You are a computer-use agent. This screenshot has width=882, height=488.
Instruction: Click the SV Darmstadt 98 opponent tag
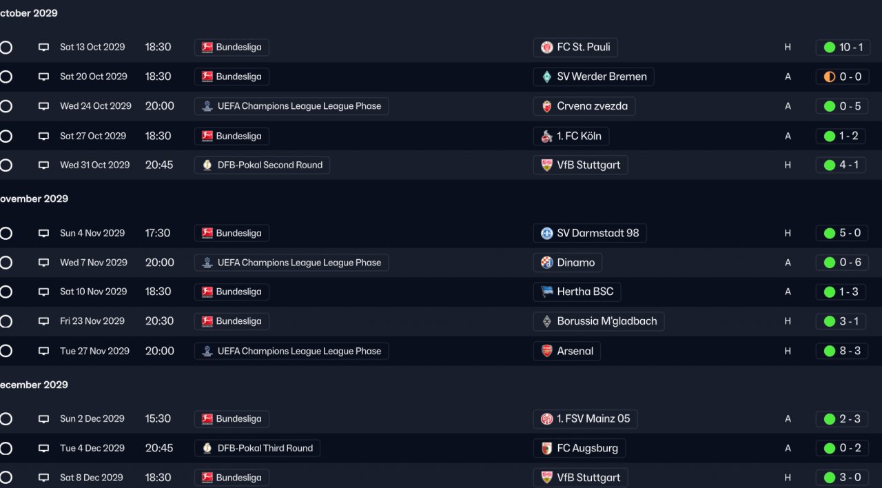tap(590, 233)
